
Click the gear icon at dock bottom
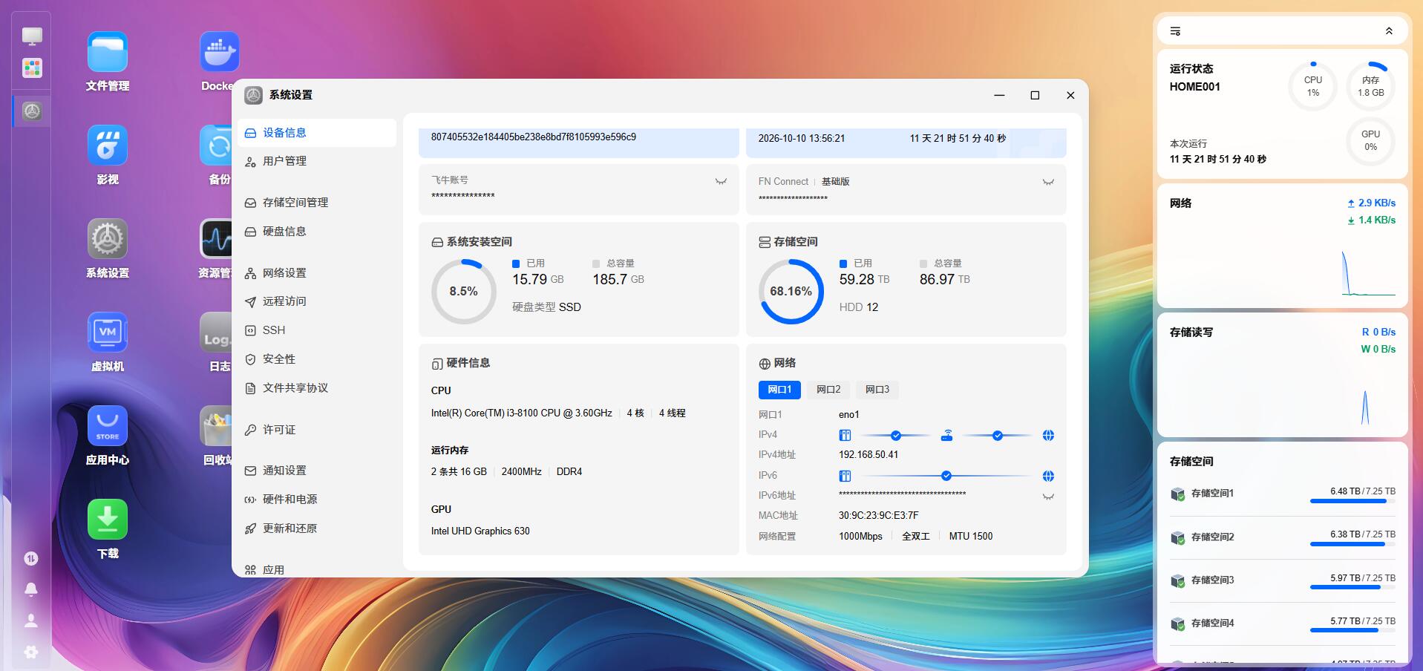tap(31, 652)
